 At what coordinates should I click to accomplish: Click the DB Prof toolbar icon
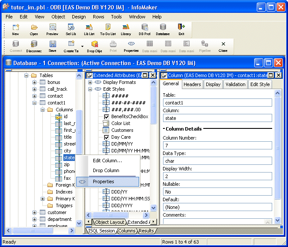(x=145, y=30)
